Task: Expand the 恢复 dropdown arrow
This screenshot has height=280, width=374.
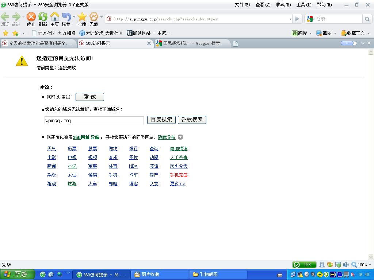Action: point(74,17)
